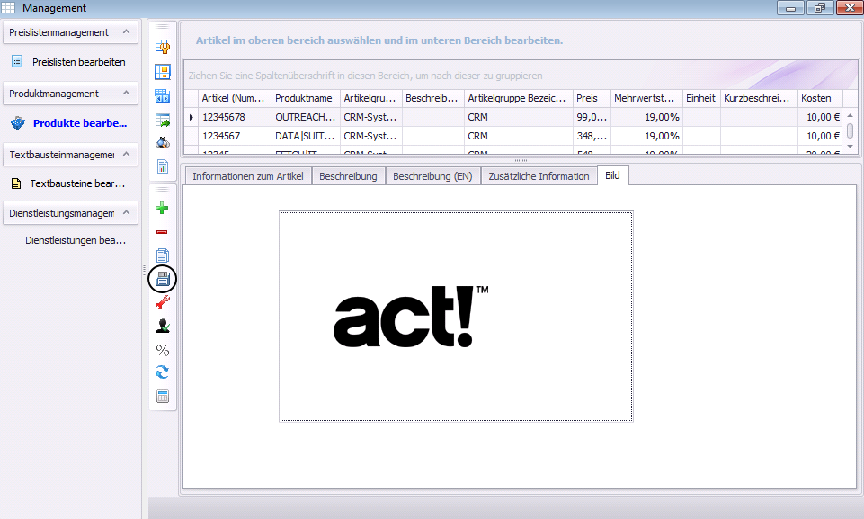Select the Bild tab
864x519 pixels.
[613, 175]
